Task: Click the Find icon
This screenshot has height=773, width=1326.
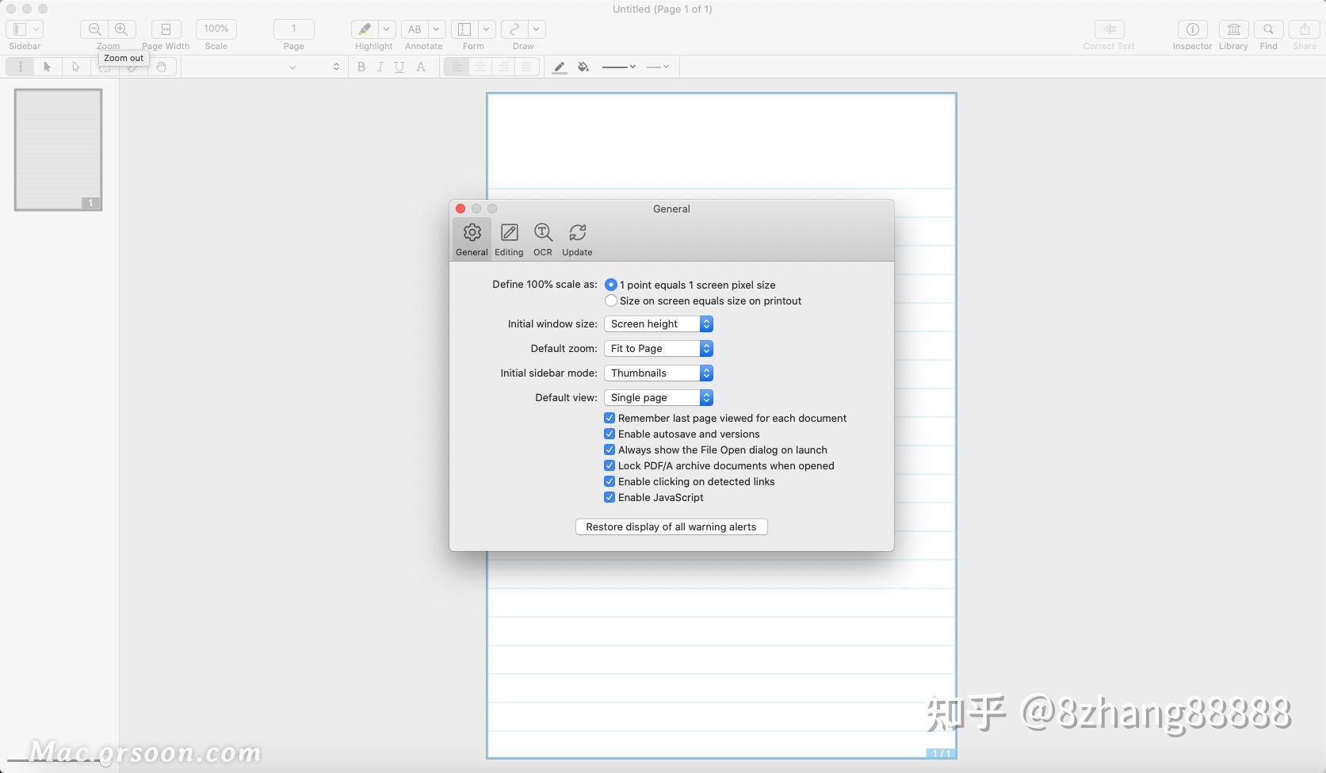Action: coord(1268,29)
